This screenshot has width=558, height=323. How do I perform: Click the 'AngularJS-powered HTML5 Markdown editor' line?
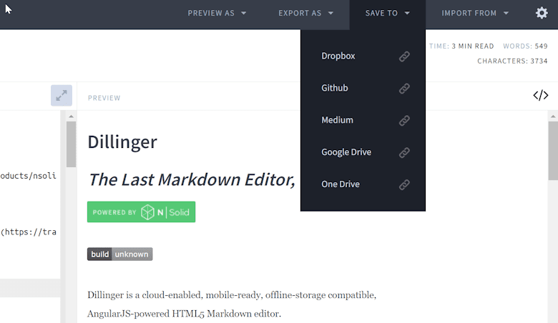(x=184, y=314)
